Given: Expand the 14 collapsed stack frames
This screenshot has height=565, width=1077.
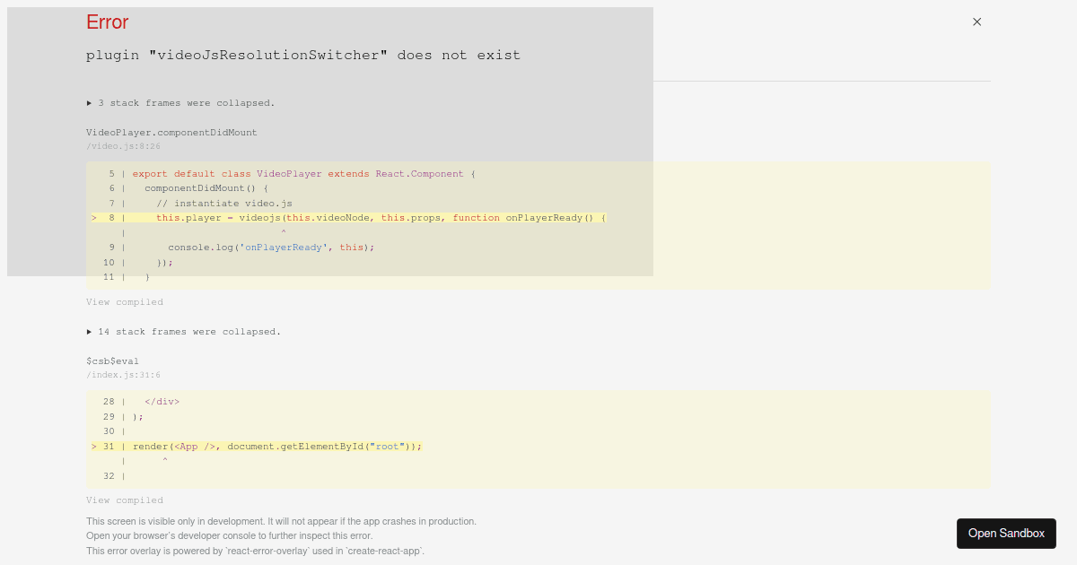Looking at the screenshot, I should (x=187, y=331).
